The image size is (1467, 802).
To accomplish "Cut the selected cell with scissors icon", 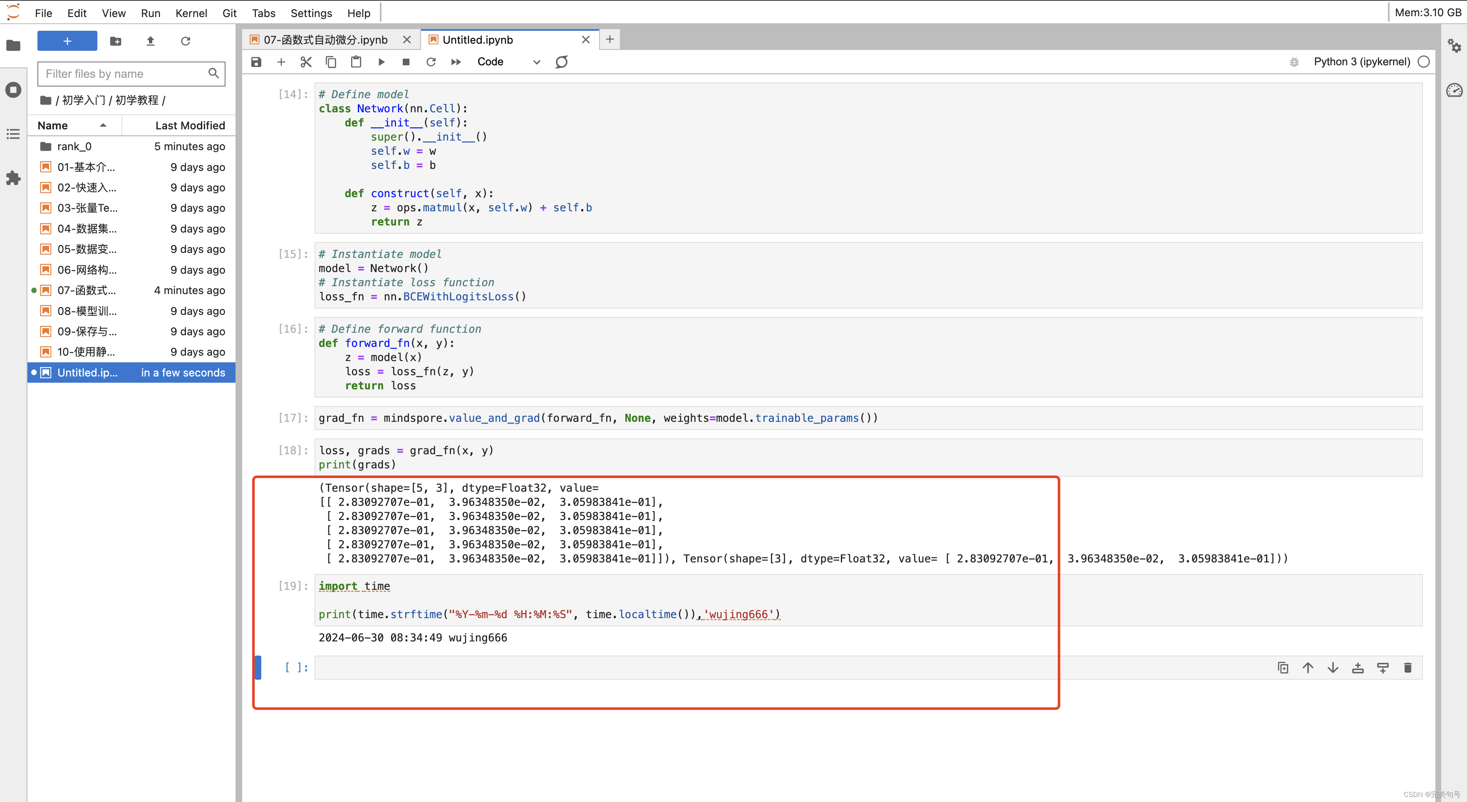I will coord(306,62).
